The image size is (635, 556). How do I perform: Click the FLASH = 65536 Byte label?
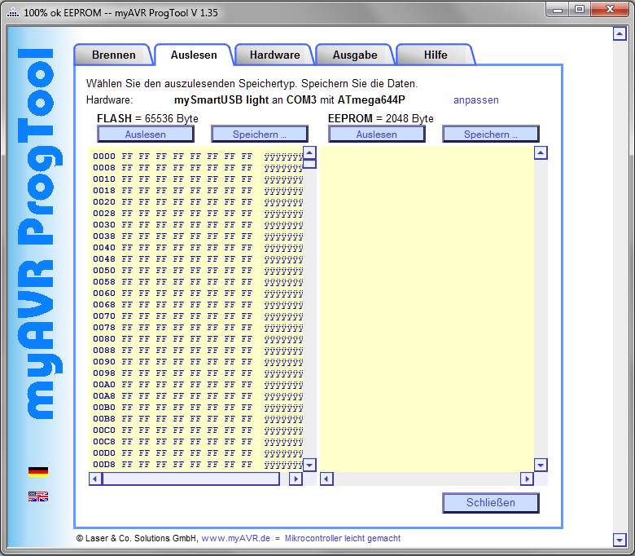tap(147, 118)
